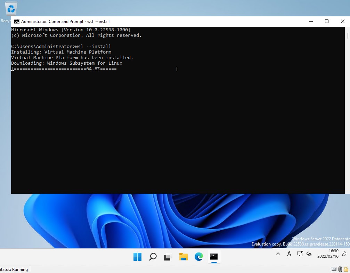This screenshot has width=350, height=273.
Task: Open clock showing 16:30 2022/02/10
Action: point(328,254)
